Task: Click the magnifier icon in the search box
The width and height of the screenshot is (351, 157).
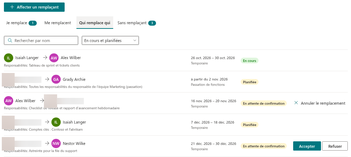Action: tap(10, 41)
